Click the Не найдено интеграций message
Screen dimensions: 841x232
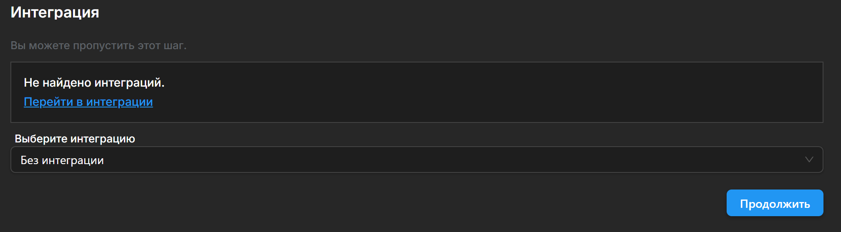pos(94,82)
